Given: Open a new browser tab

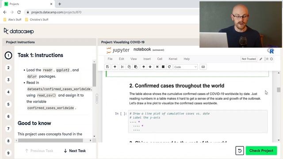Looking at the screenshot, I should (60, 4).
